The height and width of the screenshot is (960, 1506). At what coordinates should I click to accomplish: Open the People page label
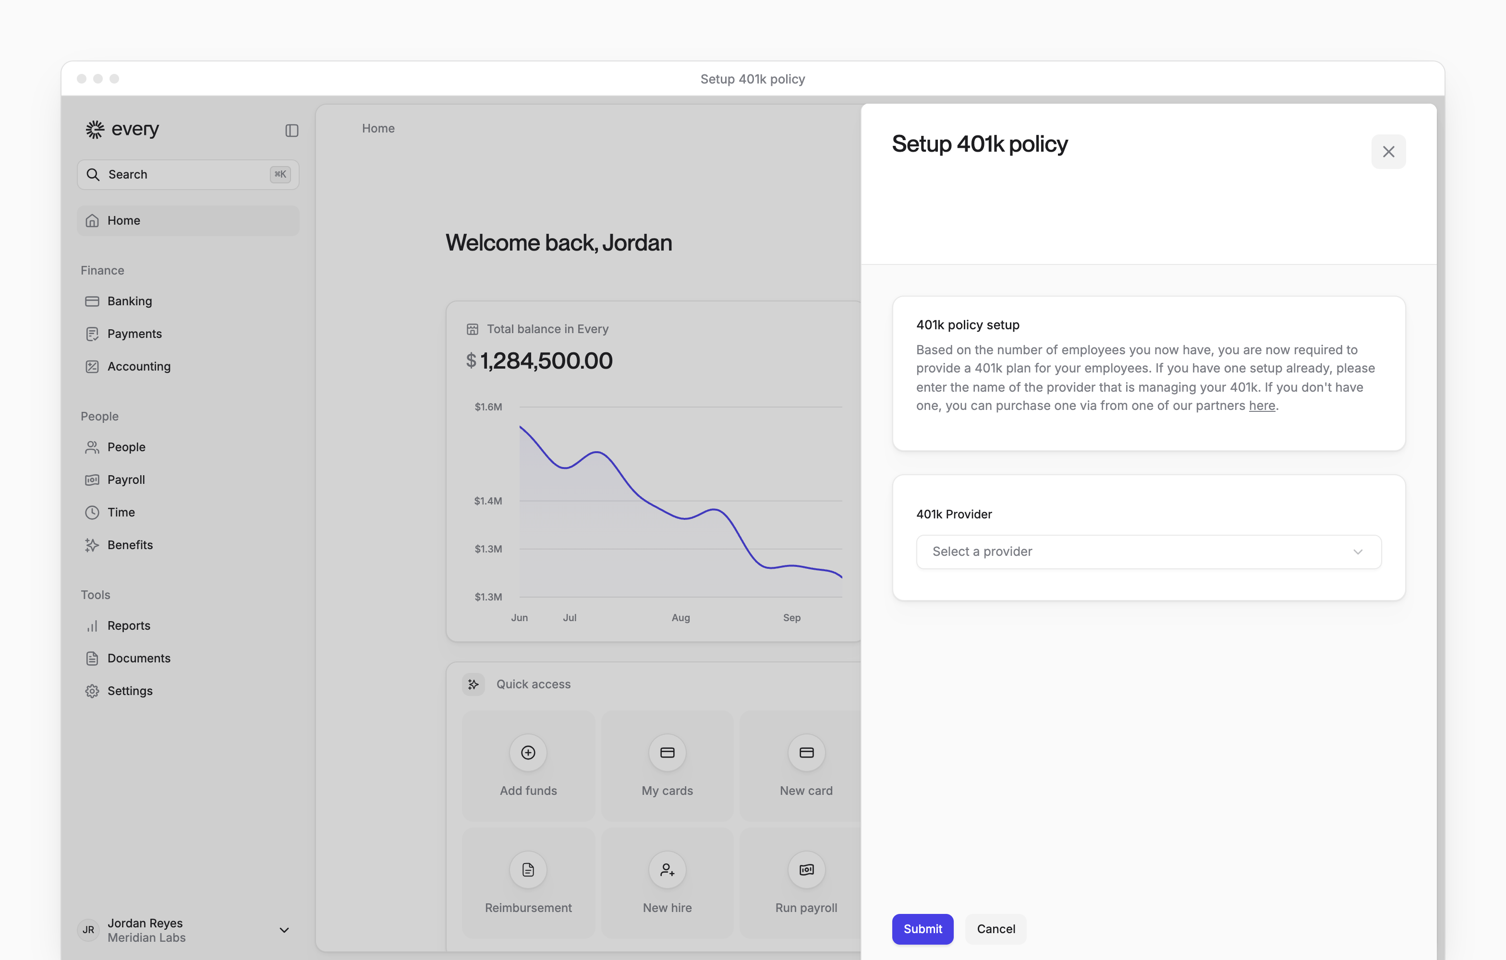point(126,447)
